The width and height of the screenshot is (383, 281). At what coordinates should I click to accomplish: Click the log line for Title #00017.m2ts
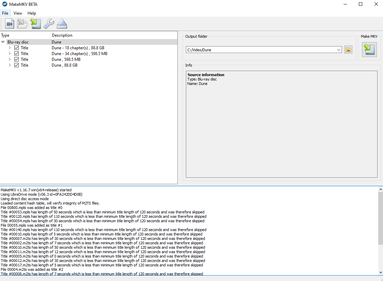point(102,265)
